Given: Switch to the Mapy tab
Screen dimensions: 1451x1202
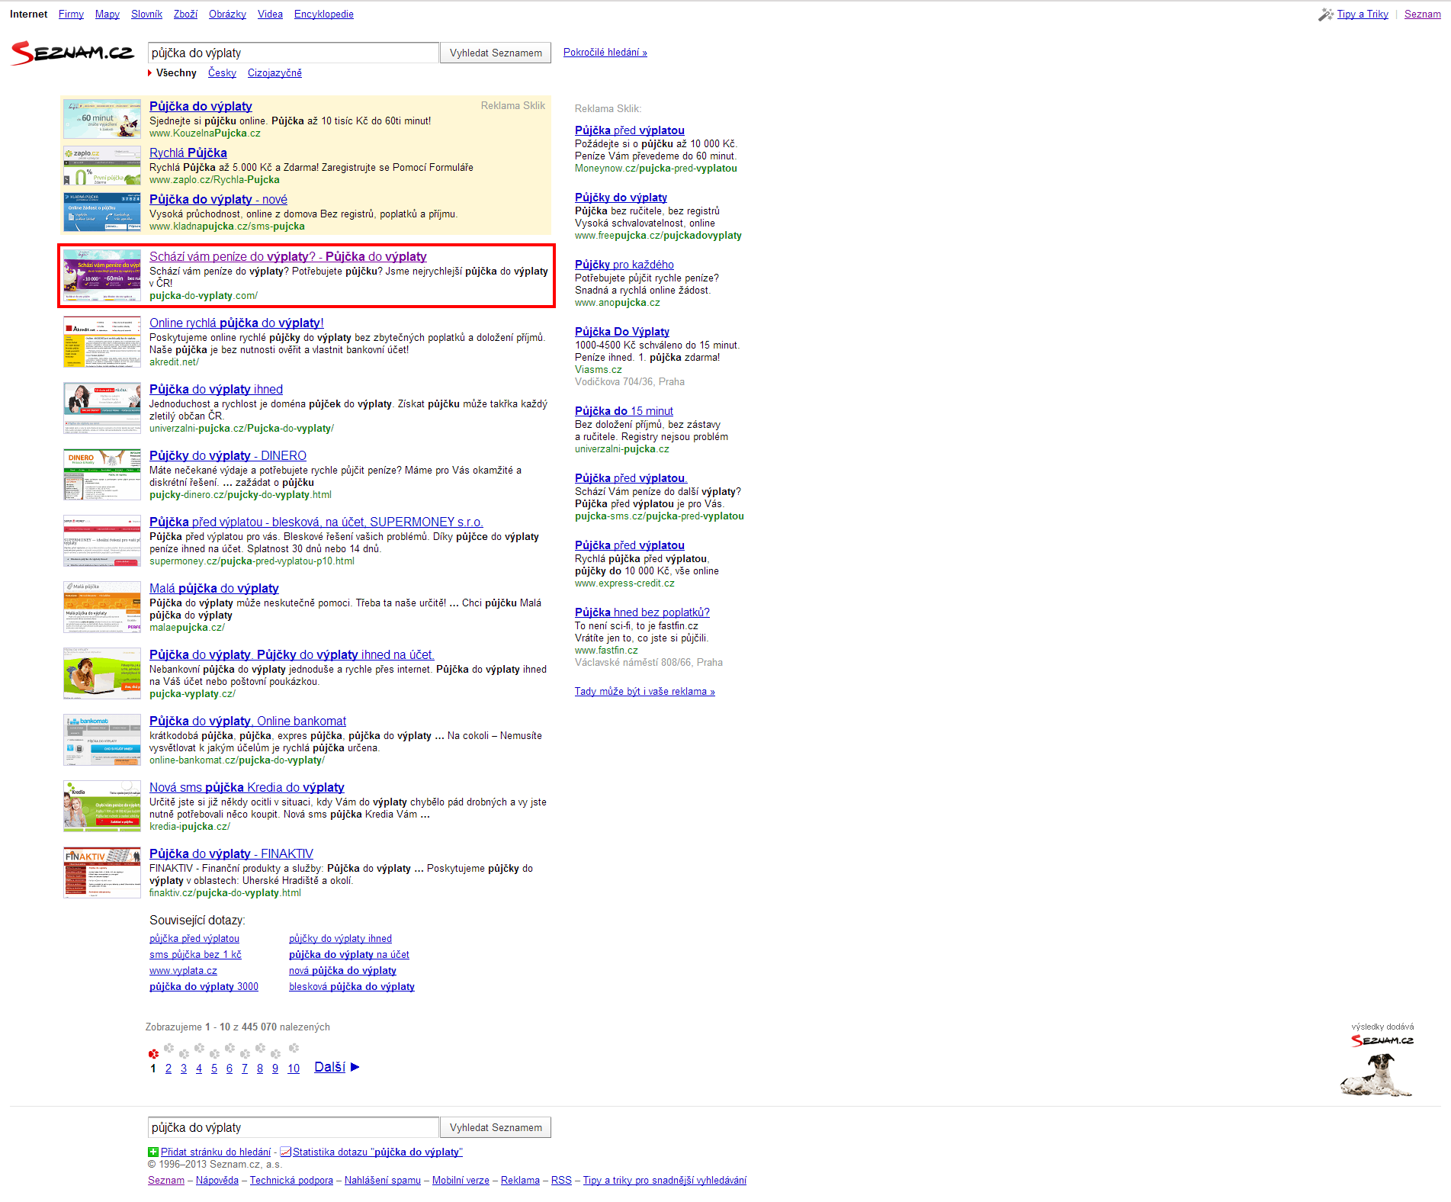Looking at the screenshot, I should 108,14.
